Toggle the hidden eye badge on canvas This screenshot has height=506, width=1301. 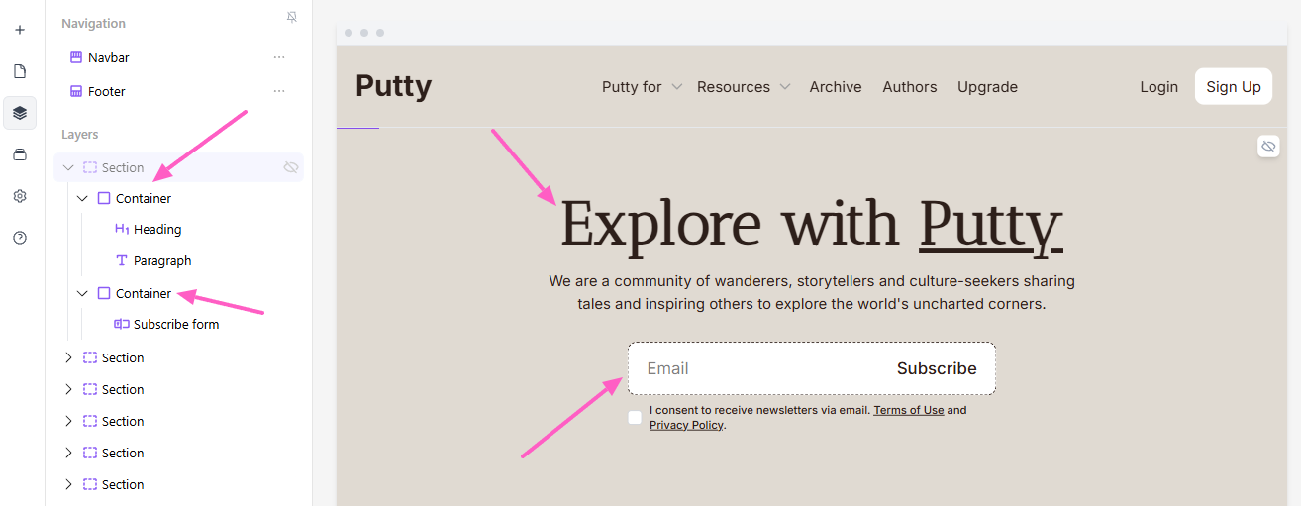click(1268, 148)
